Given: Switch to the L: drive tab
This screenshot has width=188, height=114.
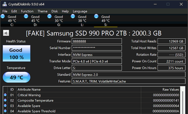Looking at the screenshot, I should pos(82,21).
